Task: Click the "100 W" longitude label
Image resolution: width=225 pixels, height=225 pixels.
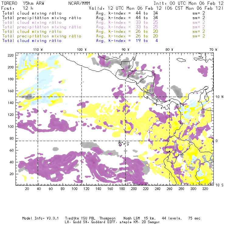Action: [x=82, y=50]
